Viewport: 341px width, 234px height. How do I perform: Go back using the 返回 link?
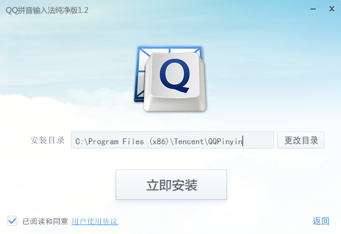tap(321, 221)
